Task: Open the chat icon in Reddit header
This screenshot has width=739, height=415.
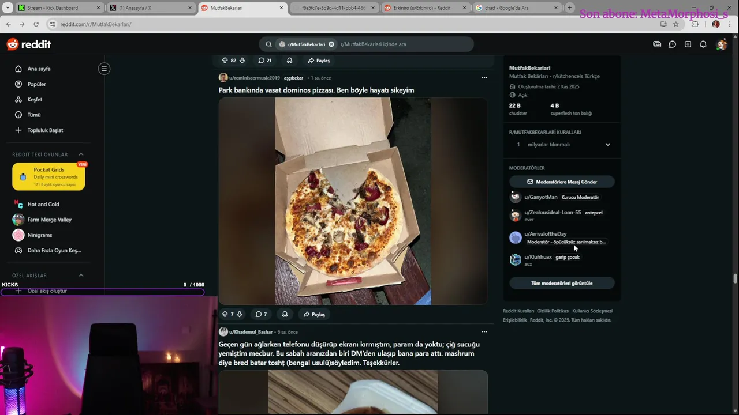Action: point(672,44)
